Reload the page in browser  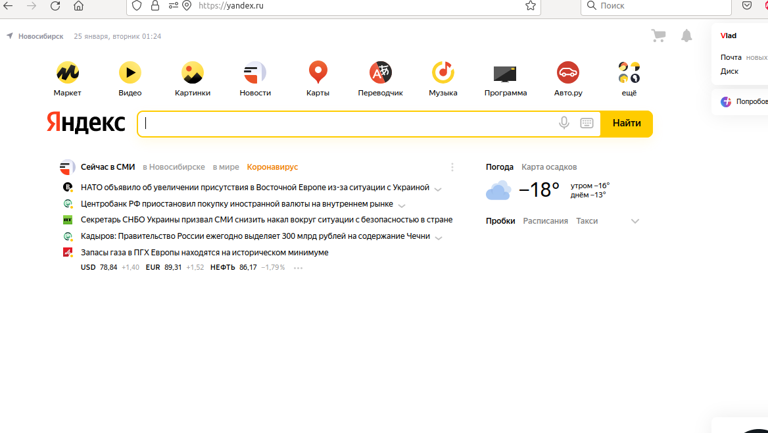pyautogui.click(x=55, y=6)
